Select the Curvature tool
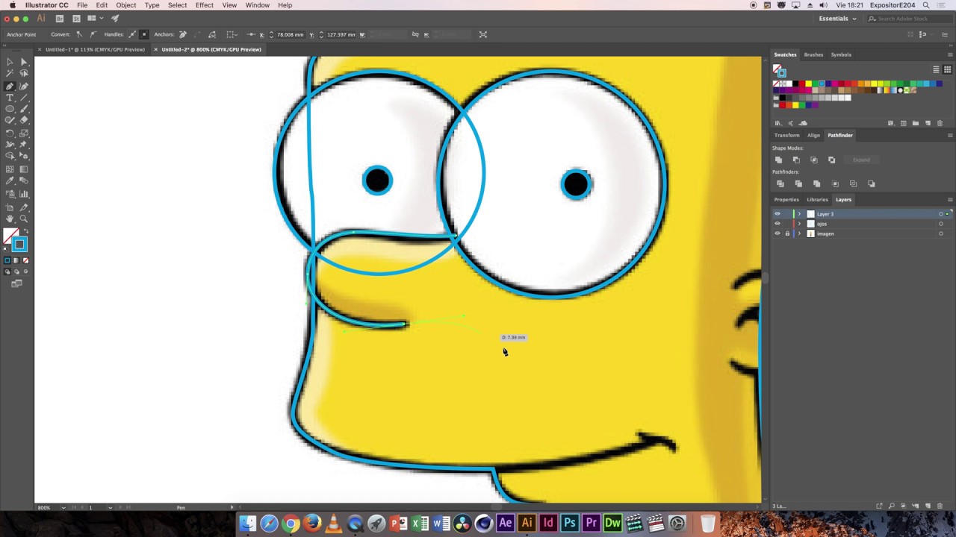The width and height of the screenshot is (956, 537). [24, 86]
